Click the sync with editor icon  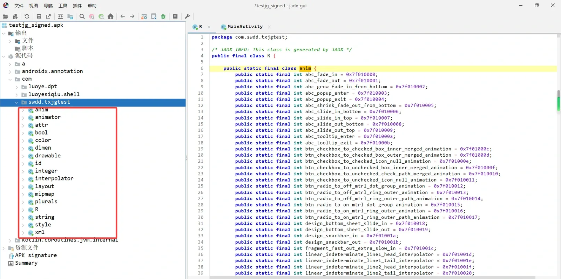[61, 16]
